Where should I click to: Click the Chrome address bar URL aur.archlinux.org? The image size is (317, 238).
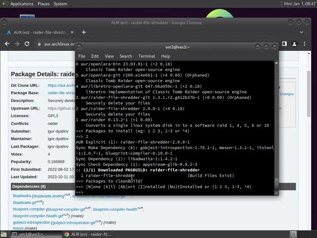point(59,44)
